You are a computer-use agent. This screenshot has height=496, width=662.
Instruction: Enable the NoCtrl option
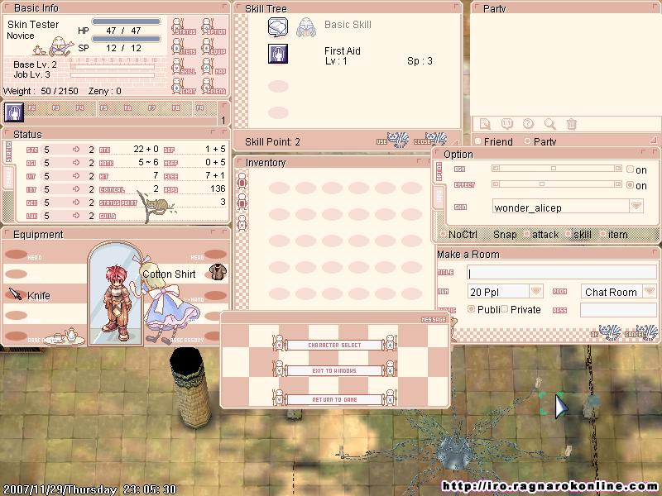tap(443, 234)
